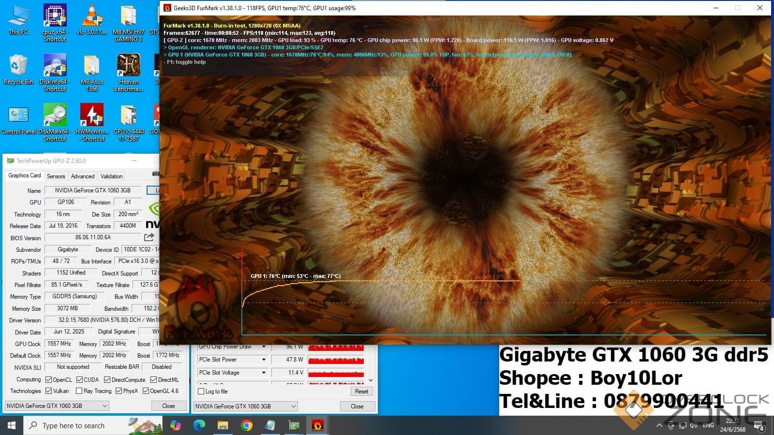
Task: Toggle the OpenGL 4.6 checkbox
Action: point(146,391)
